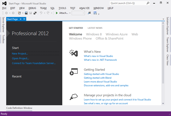Select the Windows 8 category

click(x=94, y=34)
